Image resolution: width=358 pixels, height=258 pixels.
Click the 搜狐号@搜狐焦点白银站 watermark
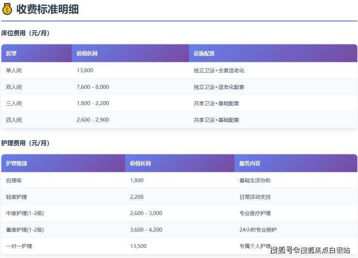click(310, 250)
